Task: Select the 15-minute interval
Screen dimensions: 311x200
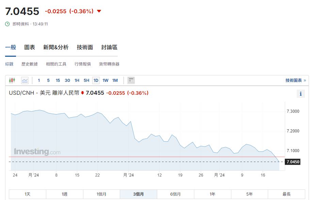Action: pyautogui.click(x=58, y=80)
